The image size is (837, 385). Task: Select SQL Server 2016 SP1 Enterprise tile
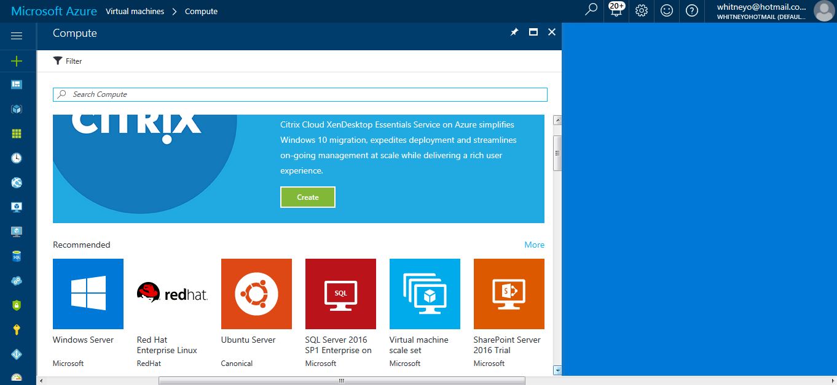pos(340,313)
